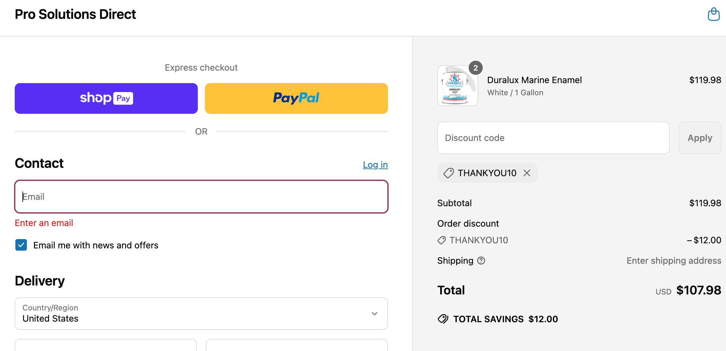Screen dimensions: 726x351
Task: Uncheck Email me with news and offers
Action: coord(21,245)
